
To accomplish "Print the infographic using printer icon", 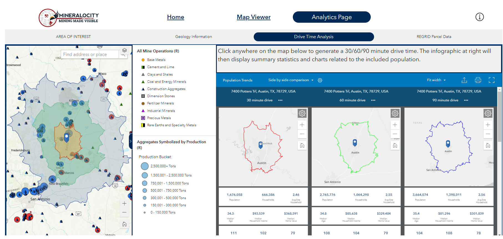I will pos(478,80).
